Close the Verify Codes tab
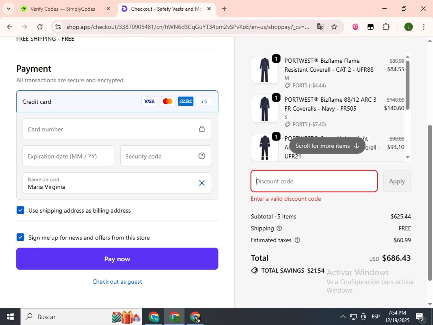This screenshot has width=433, height=325. [x=109, y=9]
